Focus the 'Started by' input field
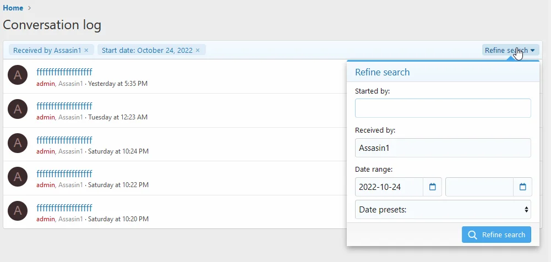The height and width of the screenshot is (262, 551). [x=443, y=108]
